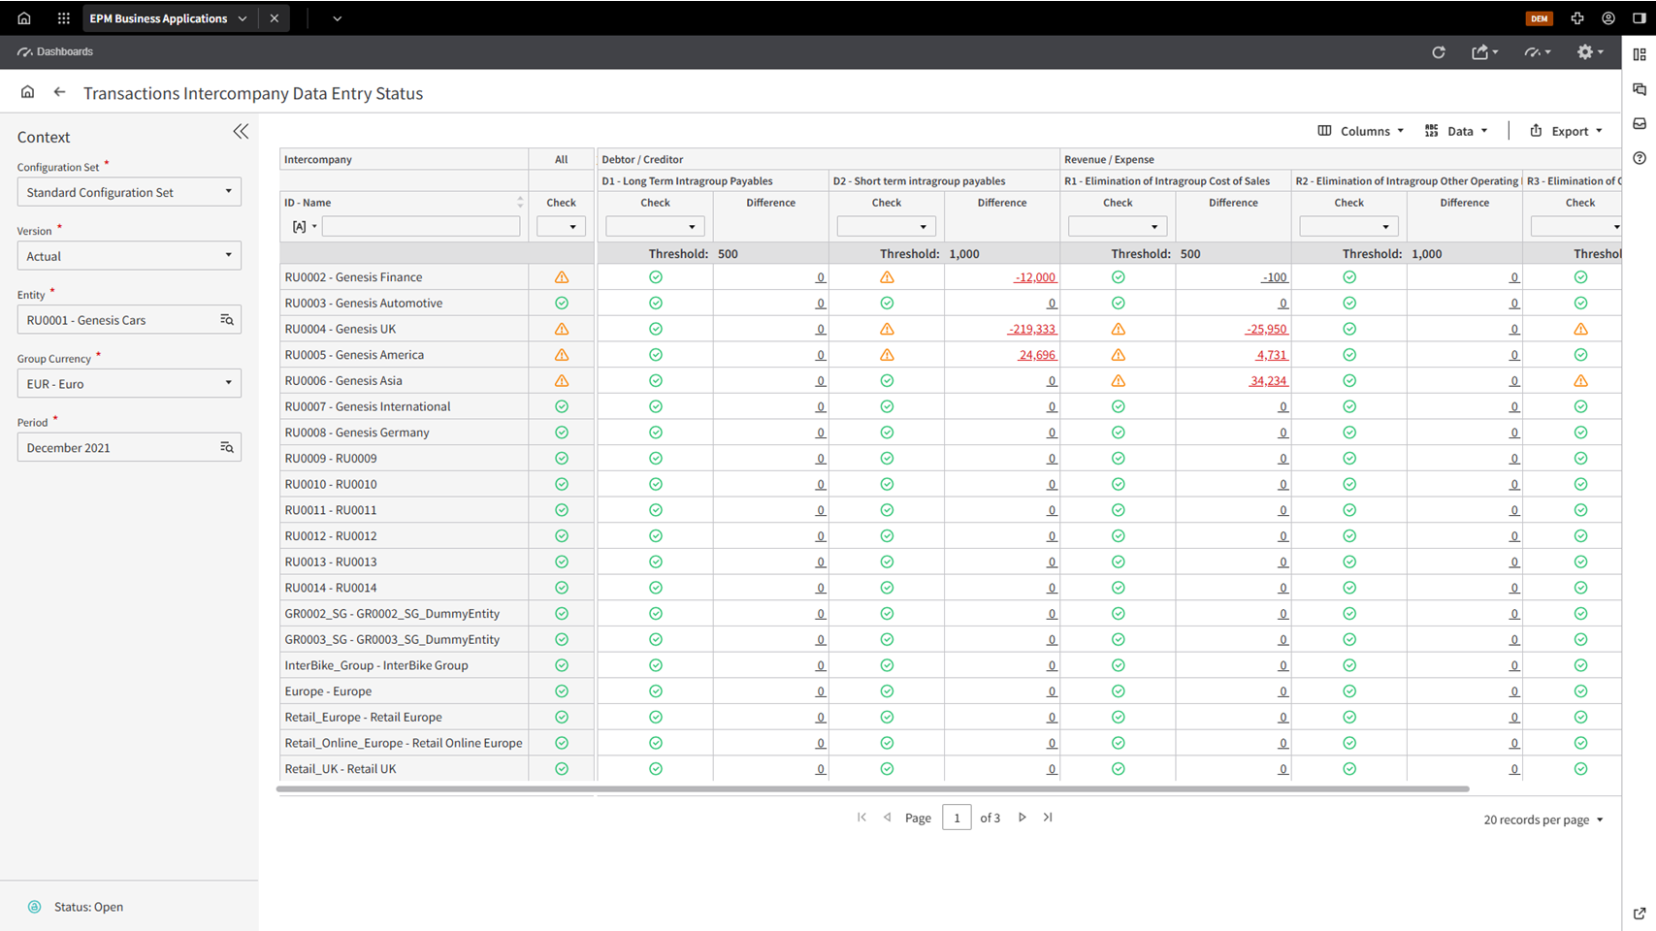
Task: Go to the last page of records
Action: pos(1048,818)
